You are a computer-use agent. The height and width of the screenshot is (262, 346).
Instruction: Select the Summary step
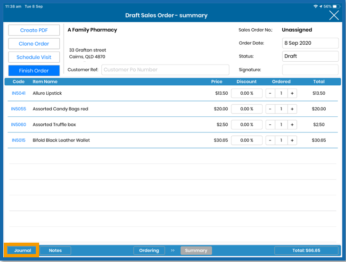(196, 250)
